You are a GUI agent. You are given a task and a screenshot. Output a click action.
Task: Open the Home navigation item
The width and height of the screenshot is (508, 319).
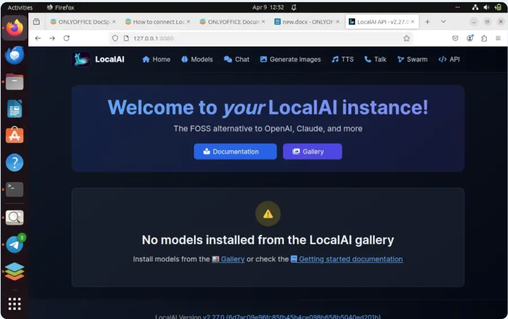coord(156,59)
